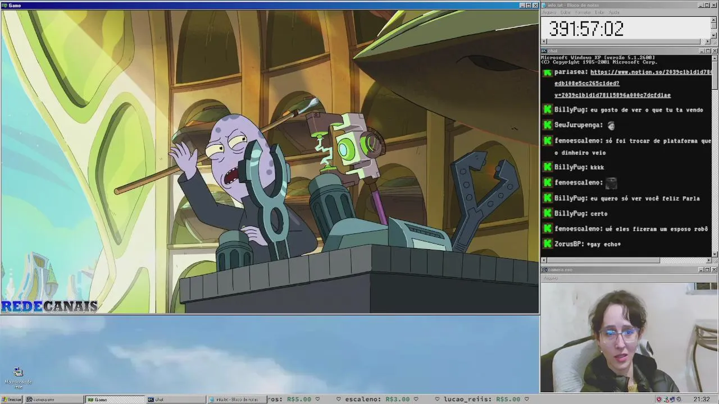Viewport: 719px width, 404px height.
Task: Click Notepad horizontal scroll right arrow
Action: coord(707,42)
